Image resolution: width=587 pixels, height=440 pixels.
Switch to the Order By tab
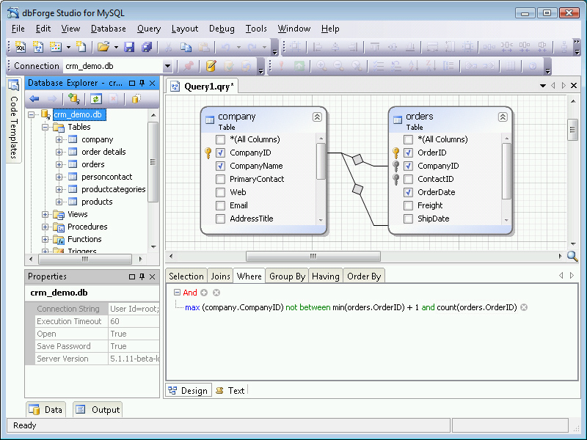(x=363, y=276)
